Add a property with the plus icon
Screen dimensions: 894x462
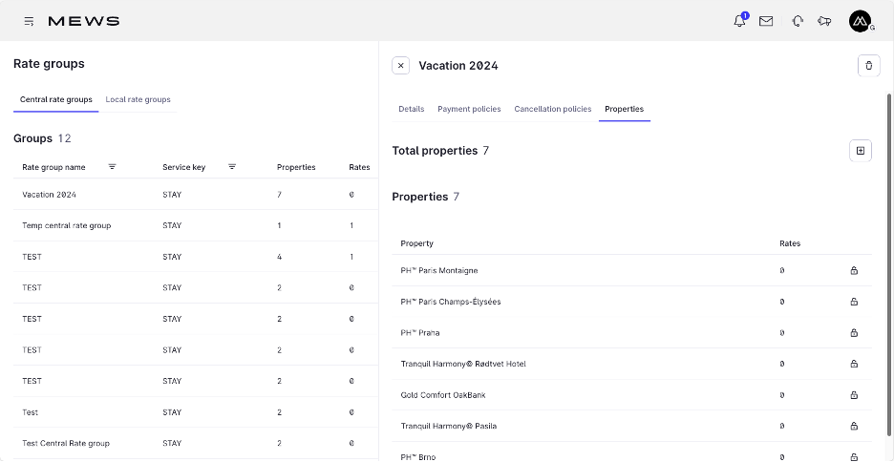[861, 151]
